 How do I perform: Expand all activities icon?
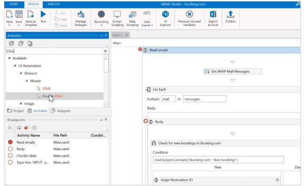click(x=11, y=43)
